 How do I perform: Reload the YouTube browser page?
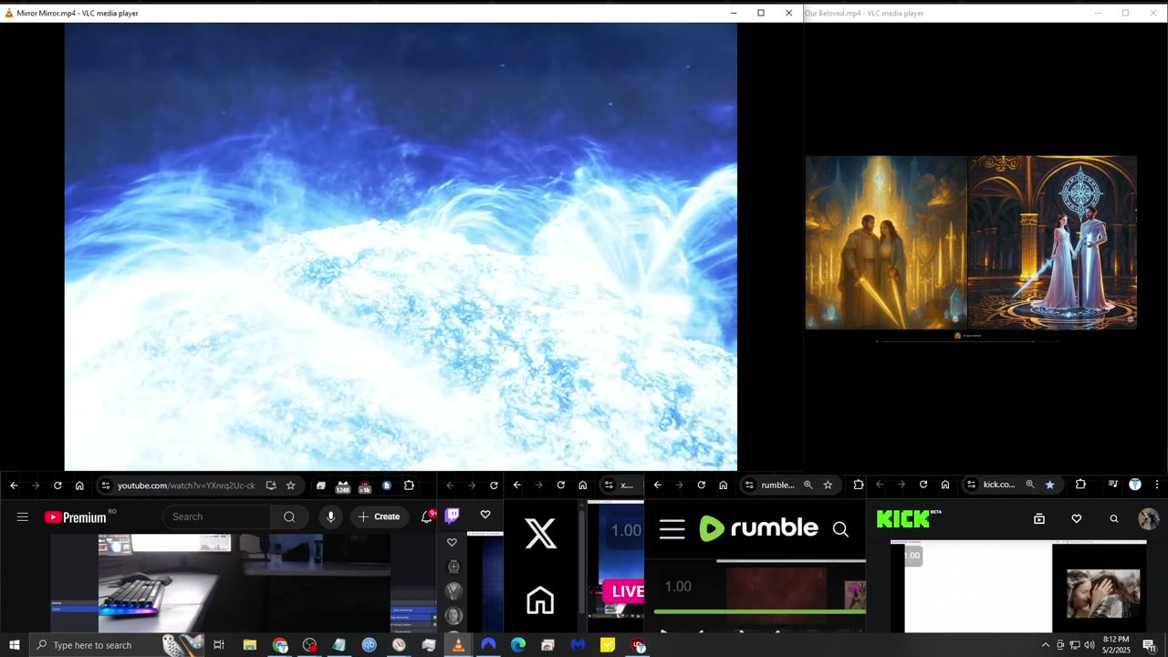(57, 485)
